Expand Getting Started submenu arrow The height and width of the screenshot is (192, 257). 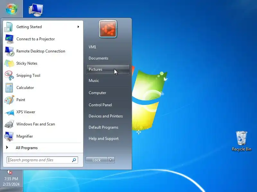pos(78,27)
